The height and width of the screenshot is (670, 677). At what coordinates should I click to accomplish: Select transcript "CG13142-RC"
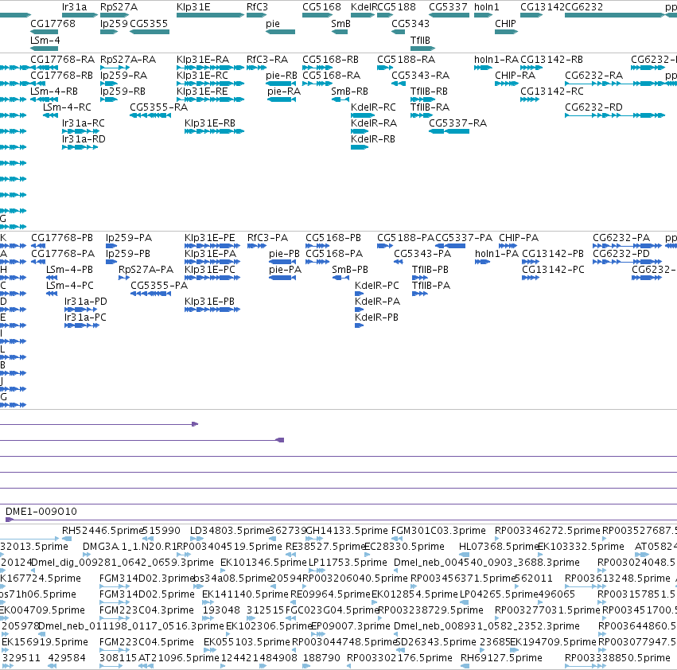tap(552, 92)
